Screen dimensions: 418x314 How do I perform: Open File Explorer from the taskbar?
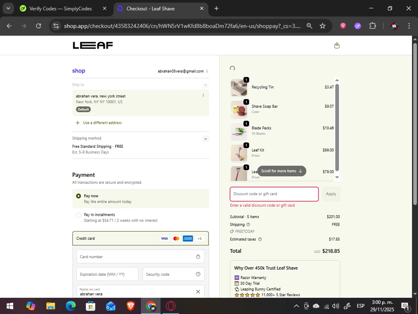point(50,306)
